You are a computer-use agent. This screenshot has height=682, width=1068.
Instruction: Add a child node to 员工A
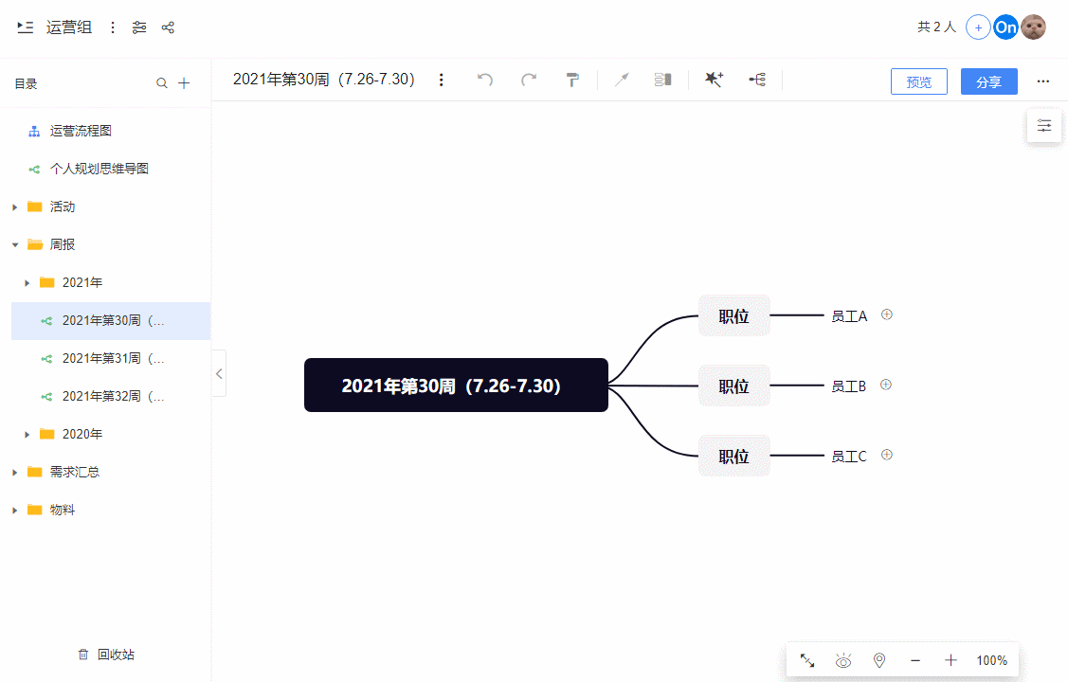pos(887,314)
